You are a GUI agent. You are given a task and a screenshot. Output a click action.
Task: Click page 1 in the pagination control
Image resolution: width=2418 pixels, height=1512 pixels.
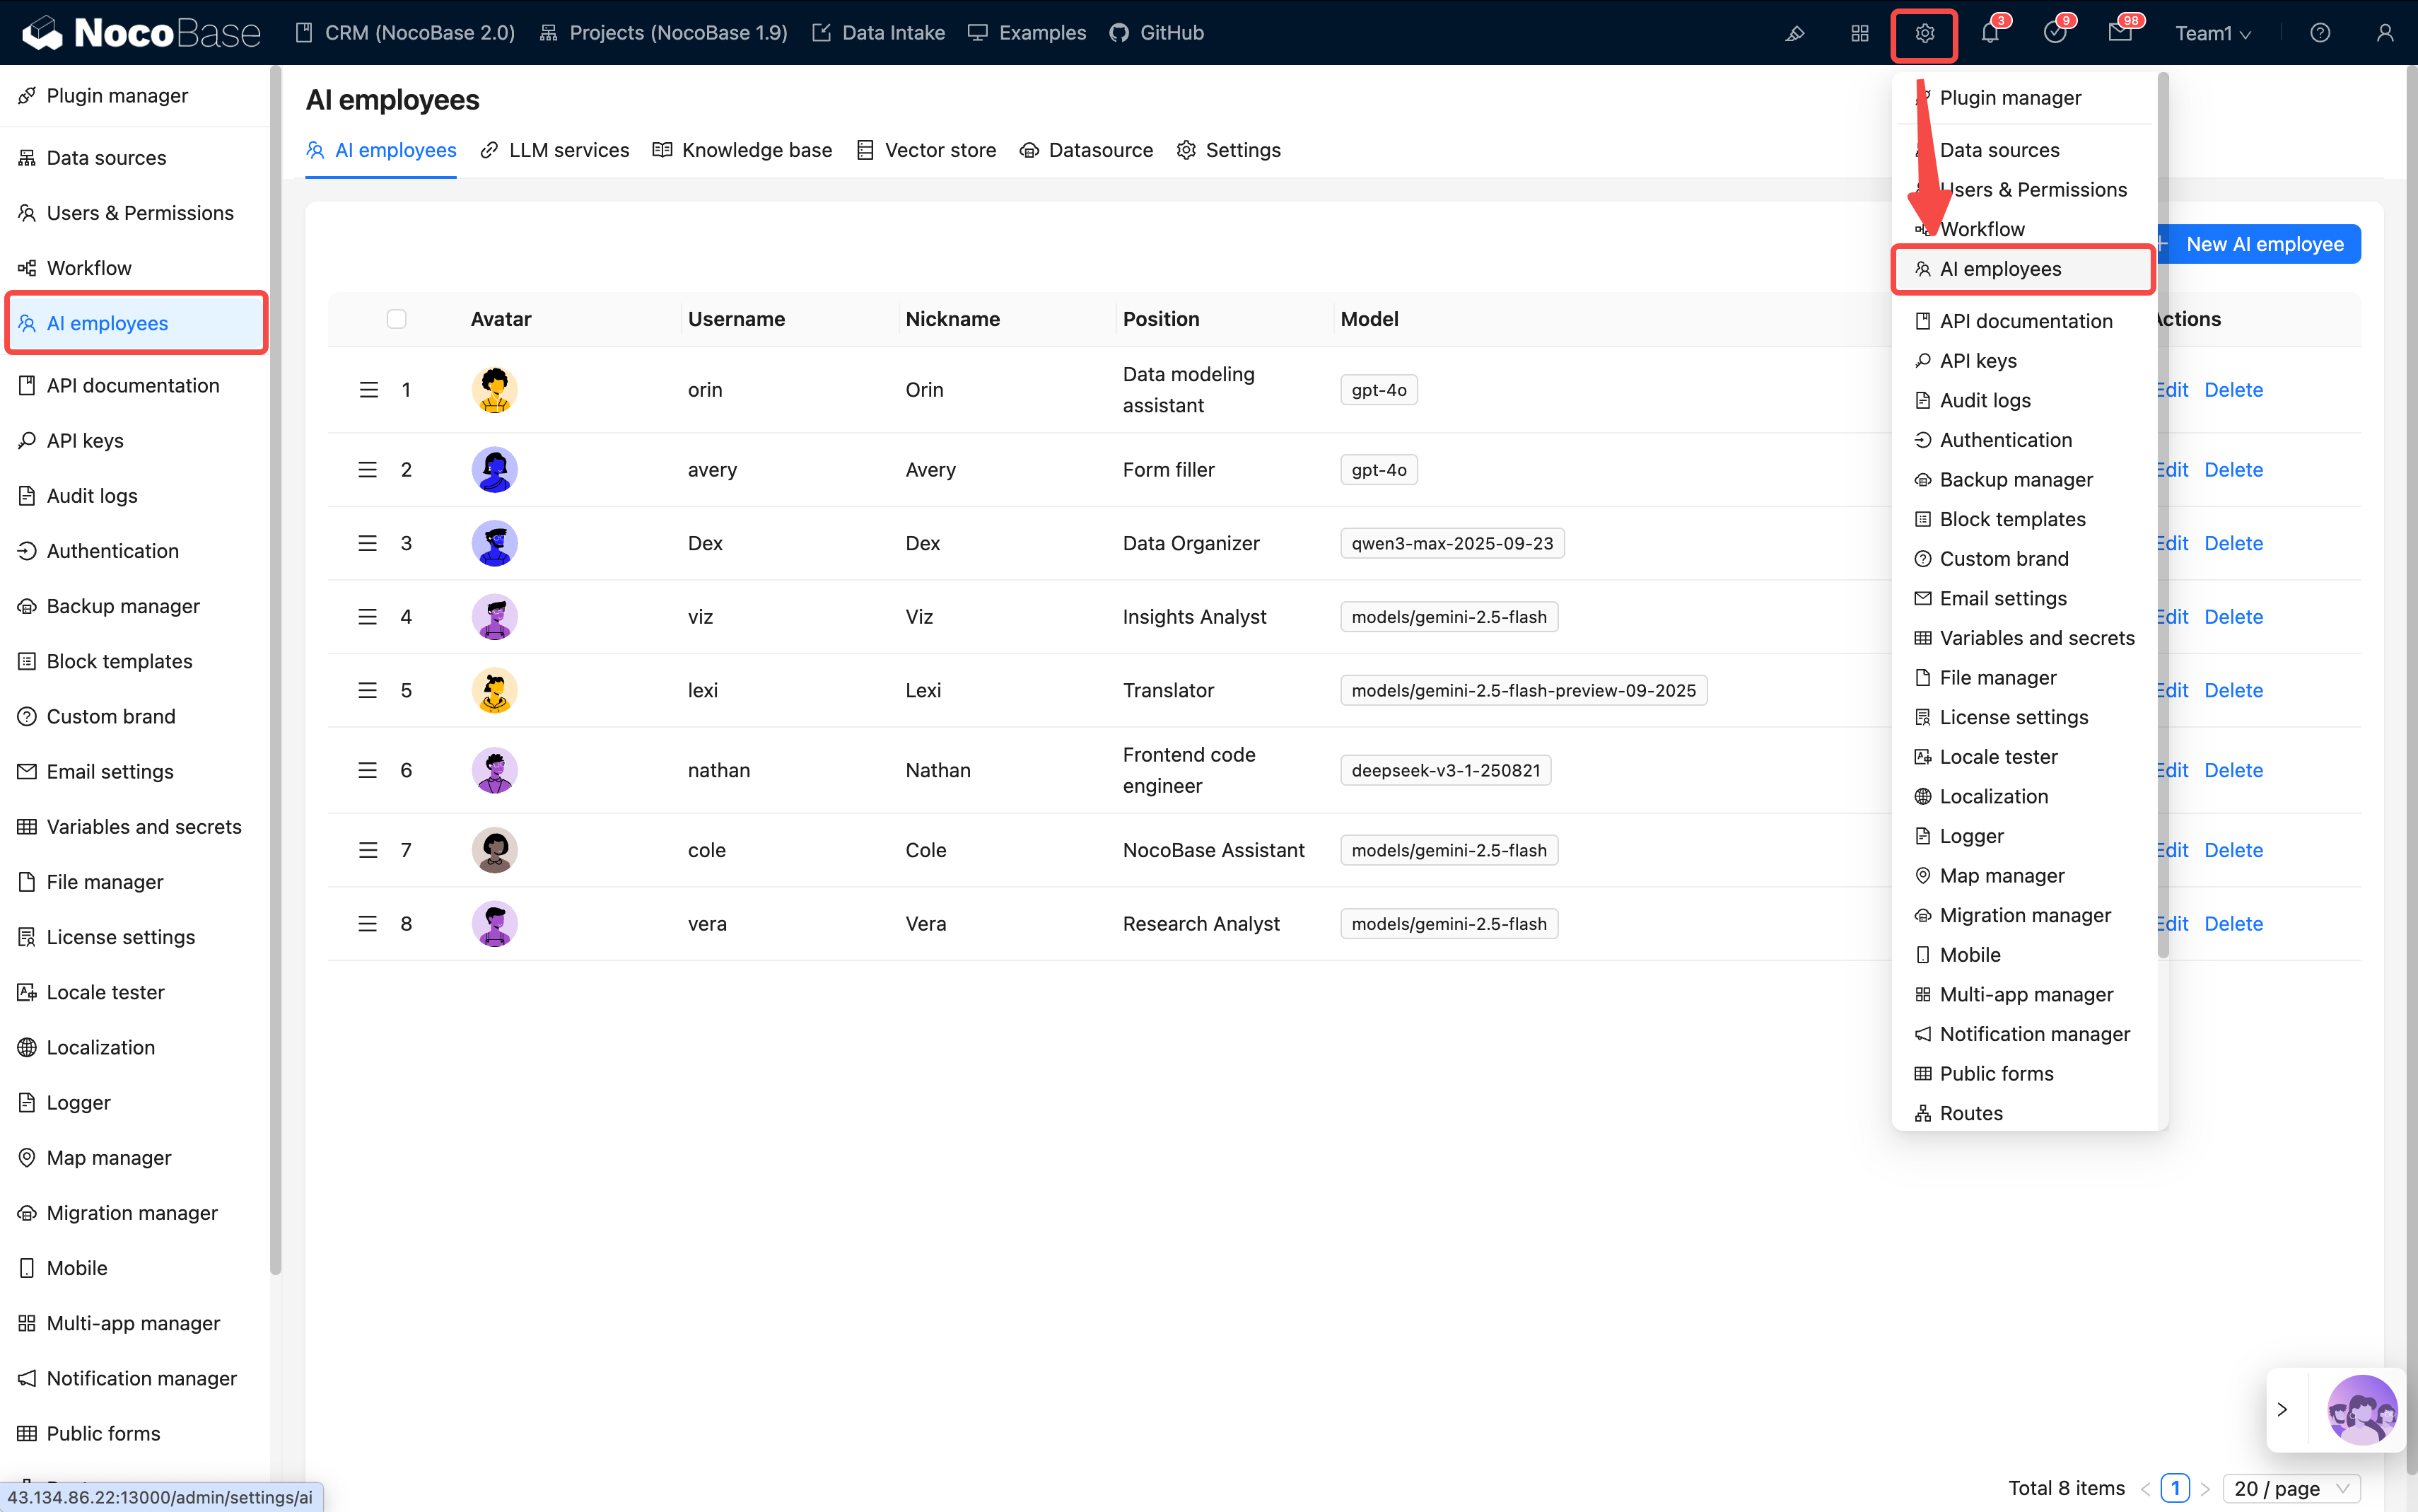[x=2175, y=1488]
